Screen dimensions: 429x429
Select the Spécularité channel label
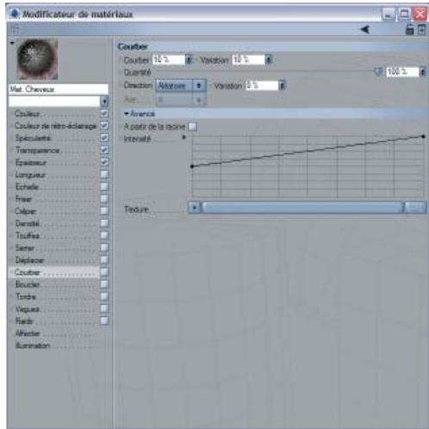pos(33,138)
